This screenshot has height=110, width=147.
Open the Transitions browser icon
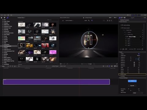tap(117, 66)
